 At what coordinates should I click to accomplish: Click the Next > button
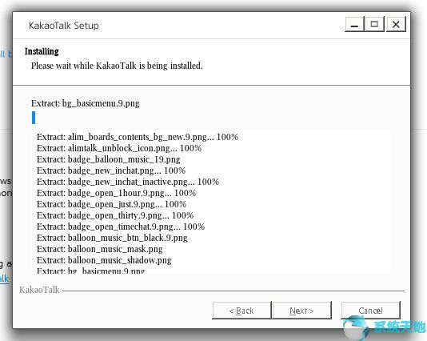tap(301, 311)
